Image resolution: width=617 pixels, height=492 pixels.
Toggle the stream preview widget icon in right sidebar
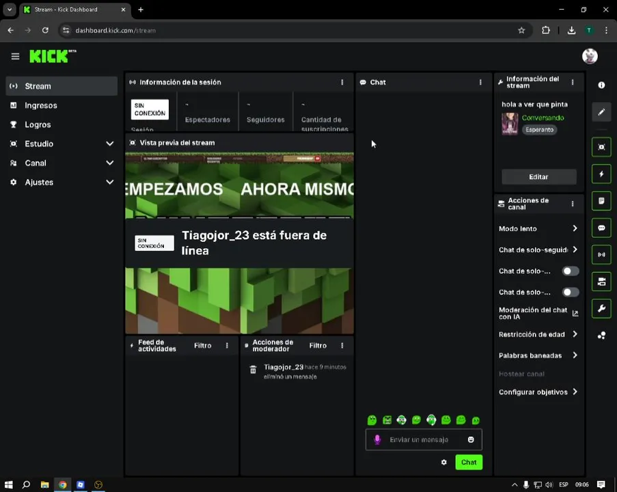pyautogui.click(x=601, y=147)
